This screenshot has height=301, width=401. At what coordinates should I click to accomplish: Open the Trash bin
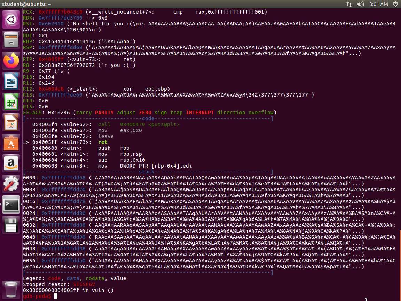(11, 289)
